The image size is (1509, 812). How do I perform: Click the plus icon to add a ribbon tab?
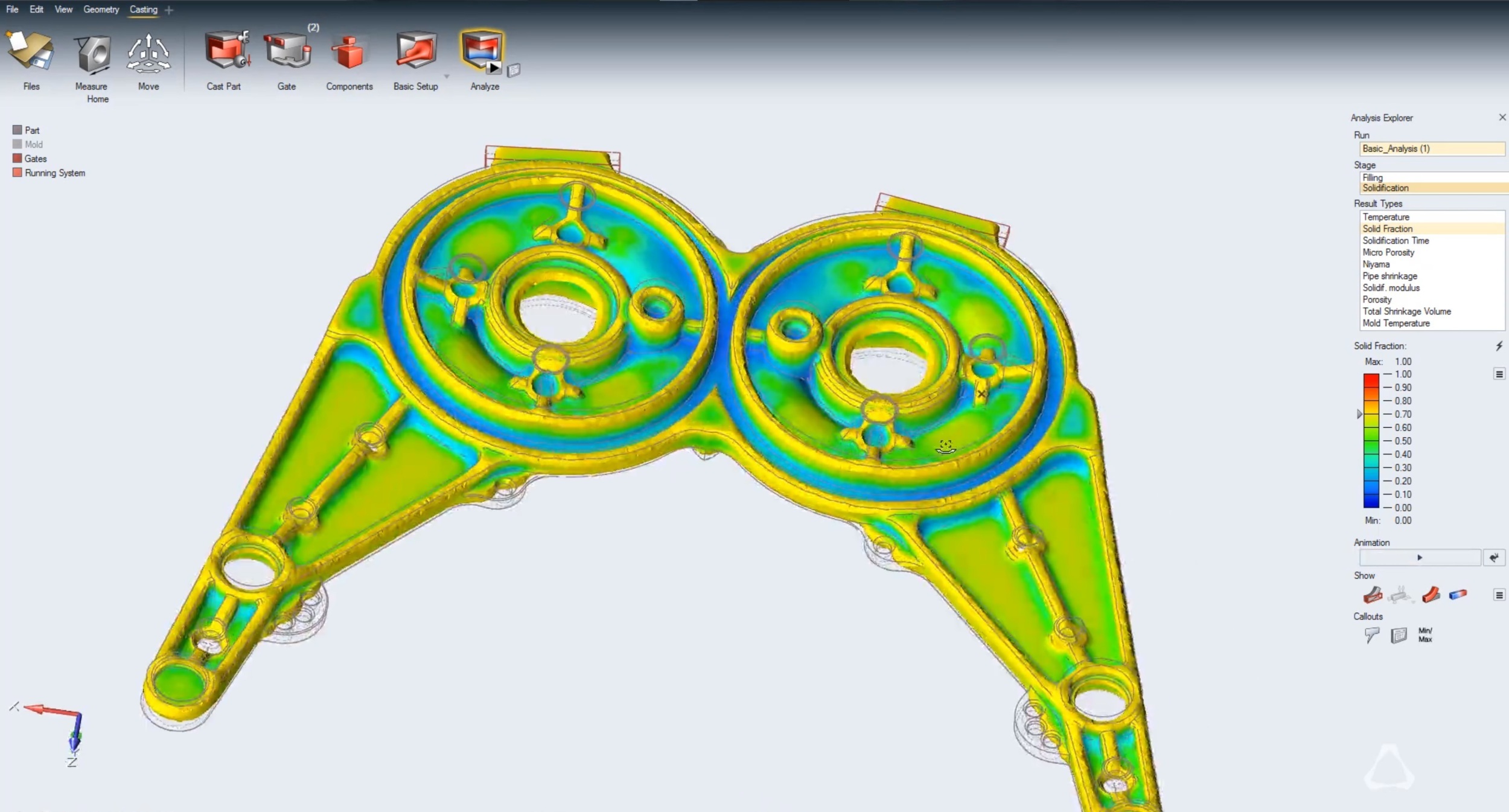coord(169,10)
